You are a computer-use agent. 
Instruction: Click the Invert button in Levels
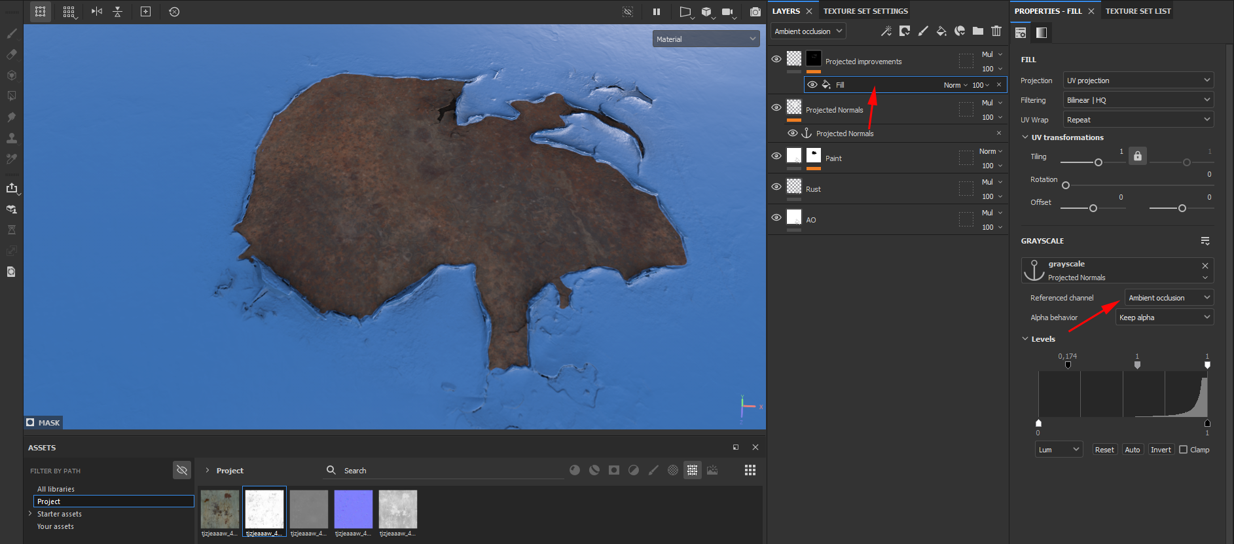point(1161,450)
